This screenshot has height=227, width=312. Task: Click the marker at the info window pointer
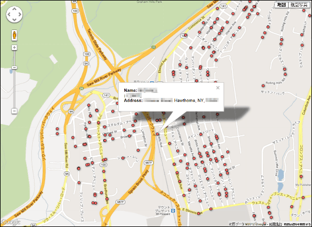tap(157, 134)
